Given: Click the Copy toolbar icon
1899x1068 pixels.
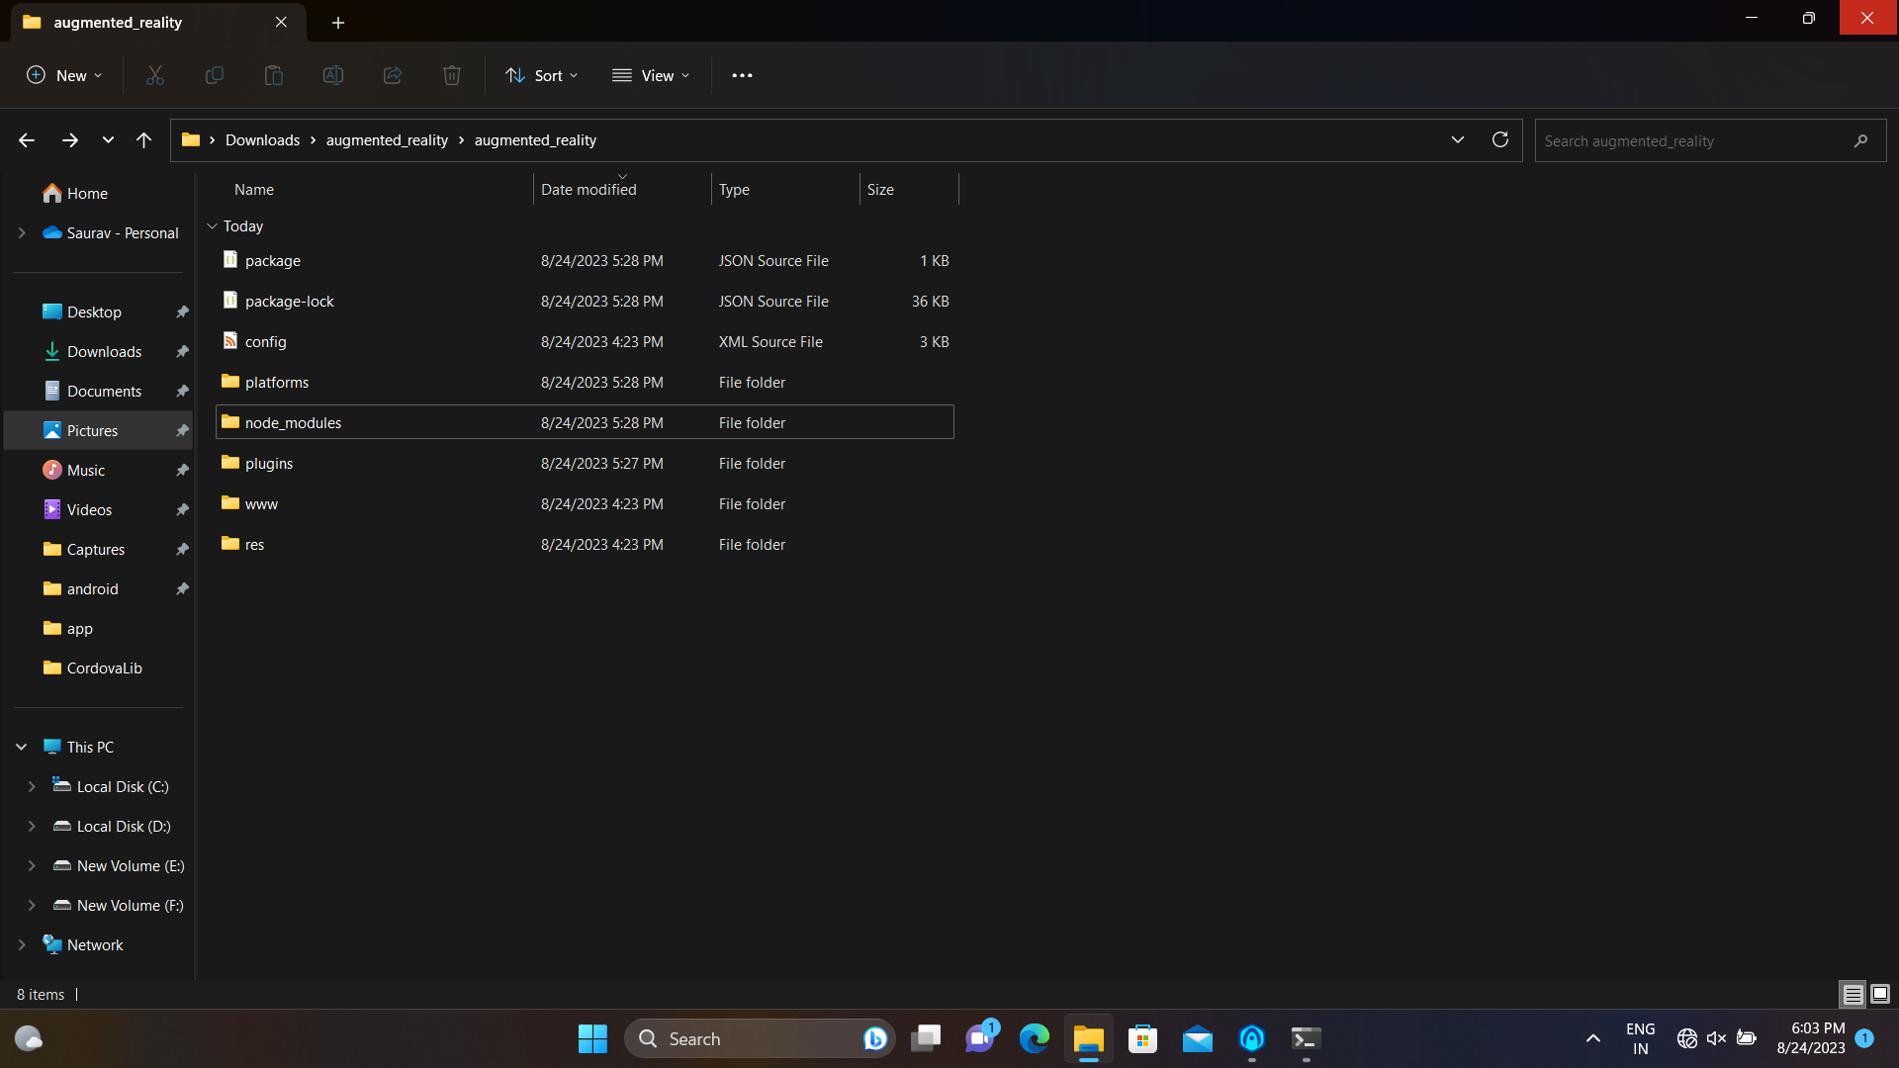Looking at the screenshot, I should (215, 75).
